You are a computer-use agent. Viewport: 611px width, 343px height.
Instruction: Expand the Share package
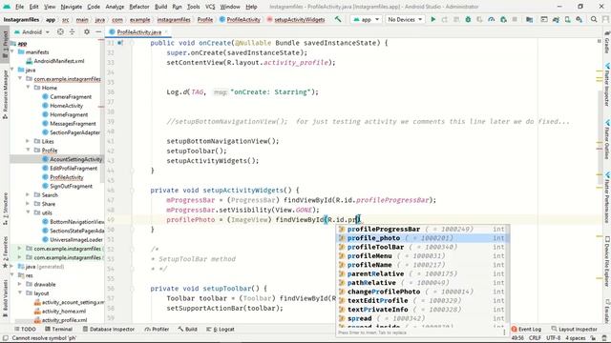(x=28, y=204)
